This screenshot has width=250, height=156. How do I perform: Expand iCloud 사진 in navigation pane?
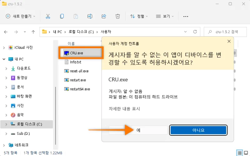[x=4, y=48]
